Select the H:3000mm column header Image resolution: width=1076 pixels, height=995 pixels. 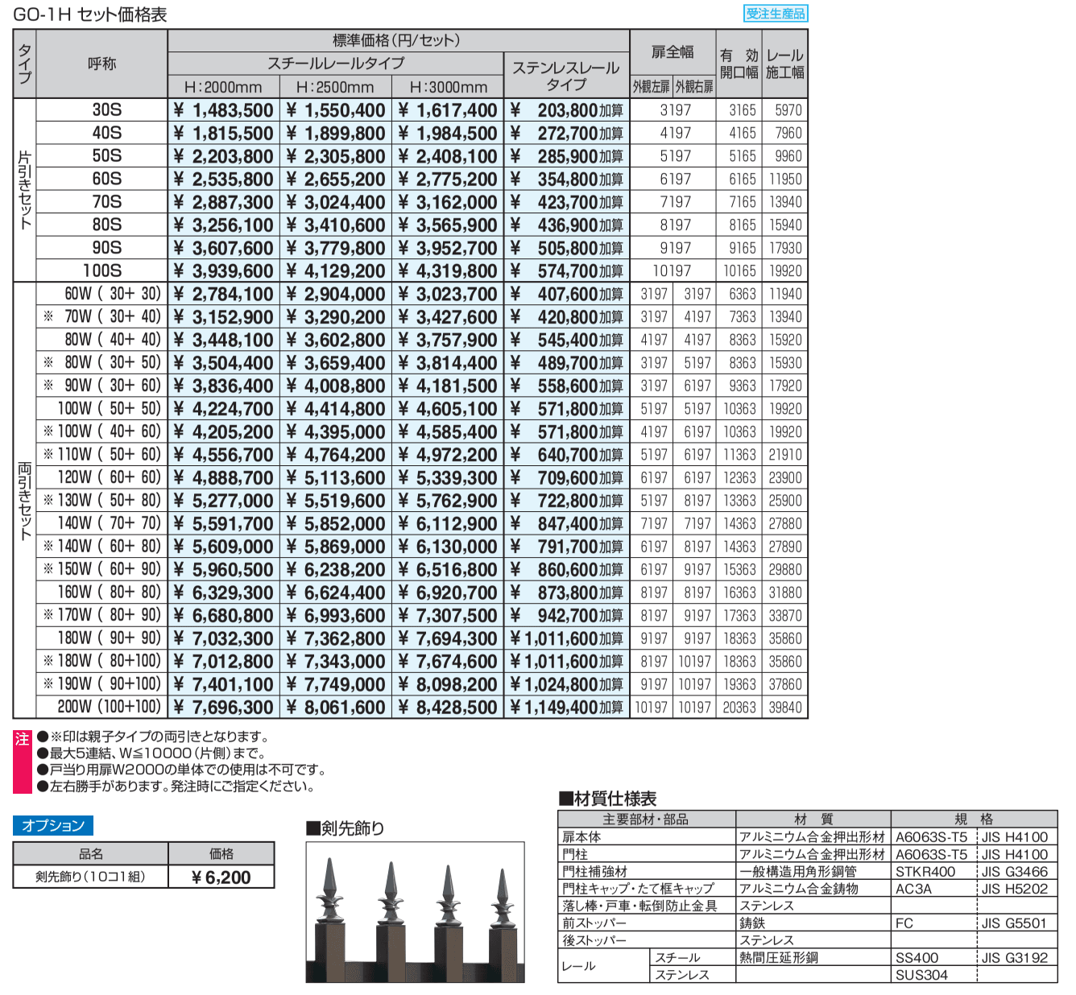[x=448, y=85]
